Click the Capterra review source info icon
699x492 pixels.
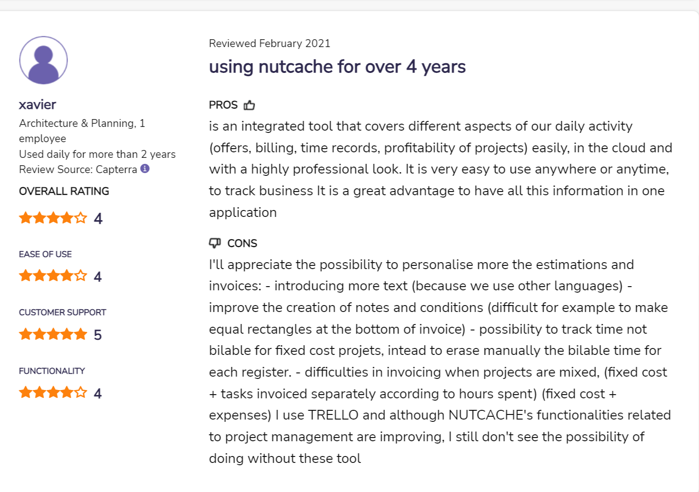point(145,168)
